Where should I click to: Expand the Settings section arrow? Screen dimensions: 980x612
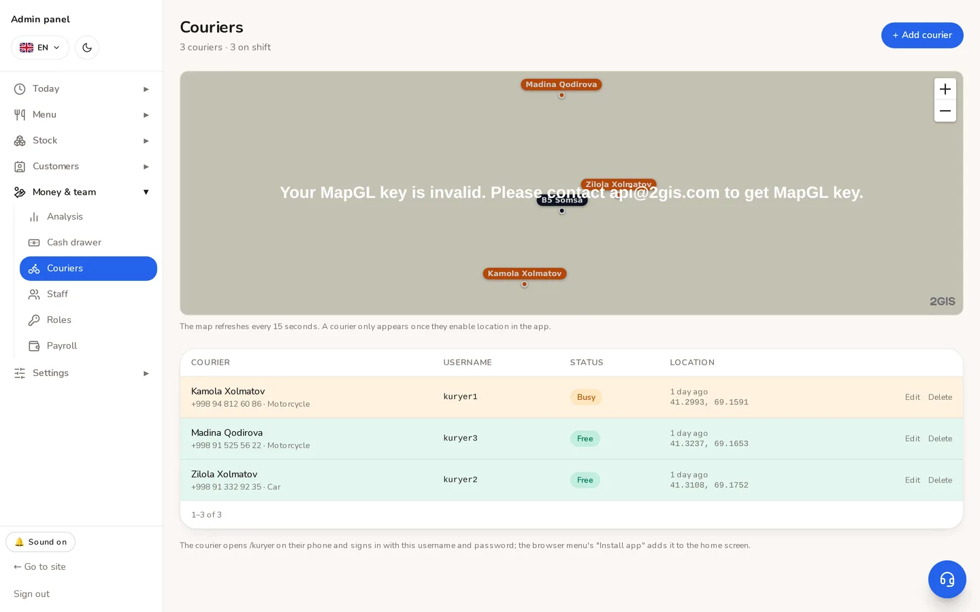(146, 373)
